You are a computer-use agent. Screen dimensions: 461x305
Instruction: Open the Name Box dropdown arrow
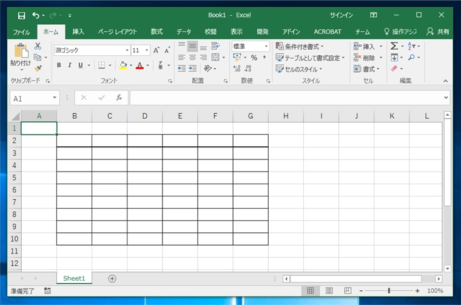tap(55, 98)
